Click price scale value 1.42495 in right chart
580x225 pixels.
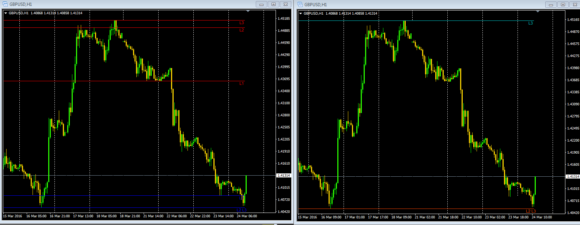[x=572, y=128]
